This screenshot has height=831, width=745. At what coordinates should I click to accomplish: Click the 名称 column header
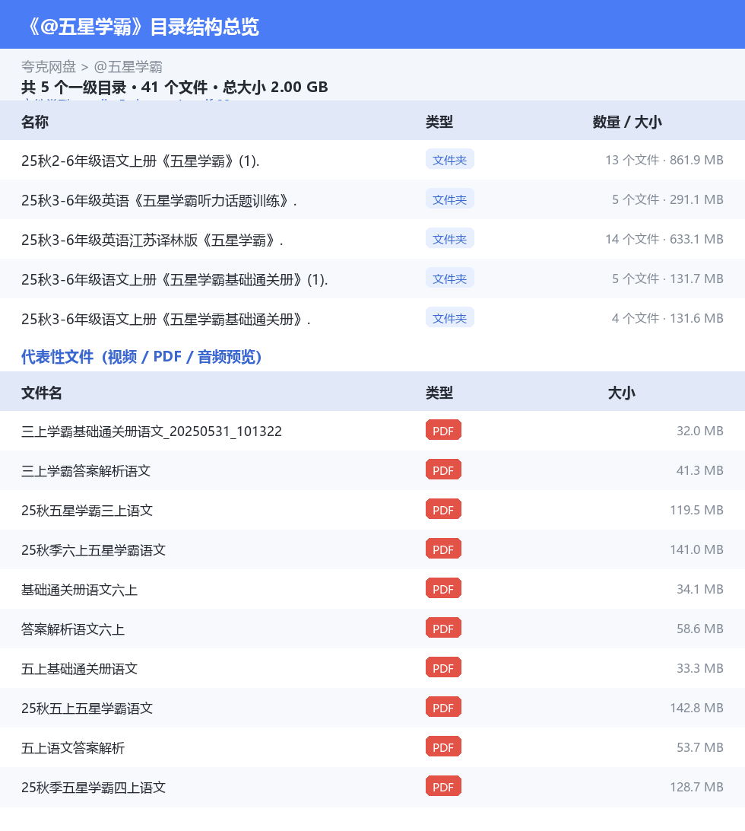(x=35, y=122)
